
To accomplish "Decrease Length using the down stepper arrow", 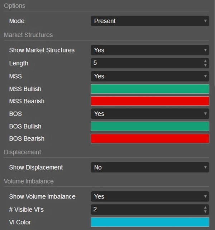I will pos(205,65).
